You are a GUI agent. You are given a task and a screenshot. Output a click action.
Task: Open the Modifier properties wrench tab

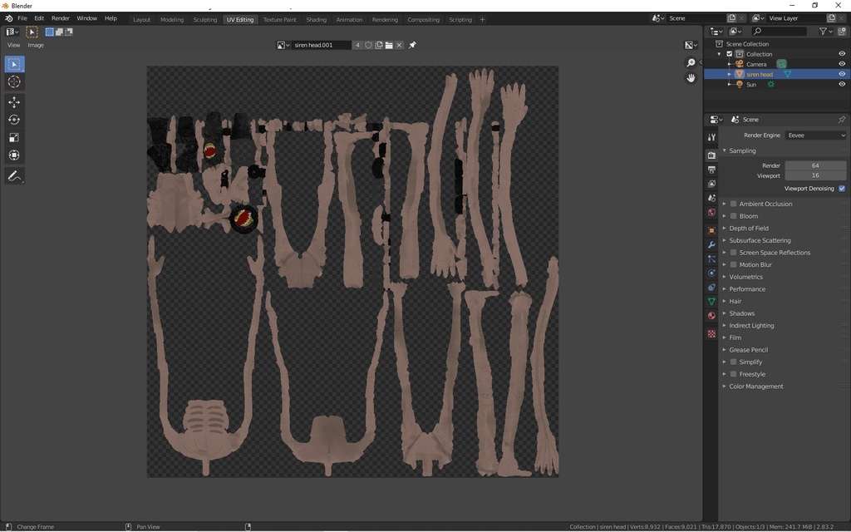coord(711,245)
